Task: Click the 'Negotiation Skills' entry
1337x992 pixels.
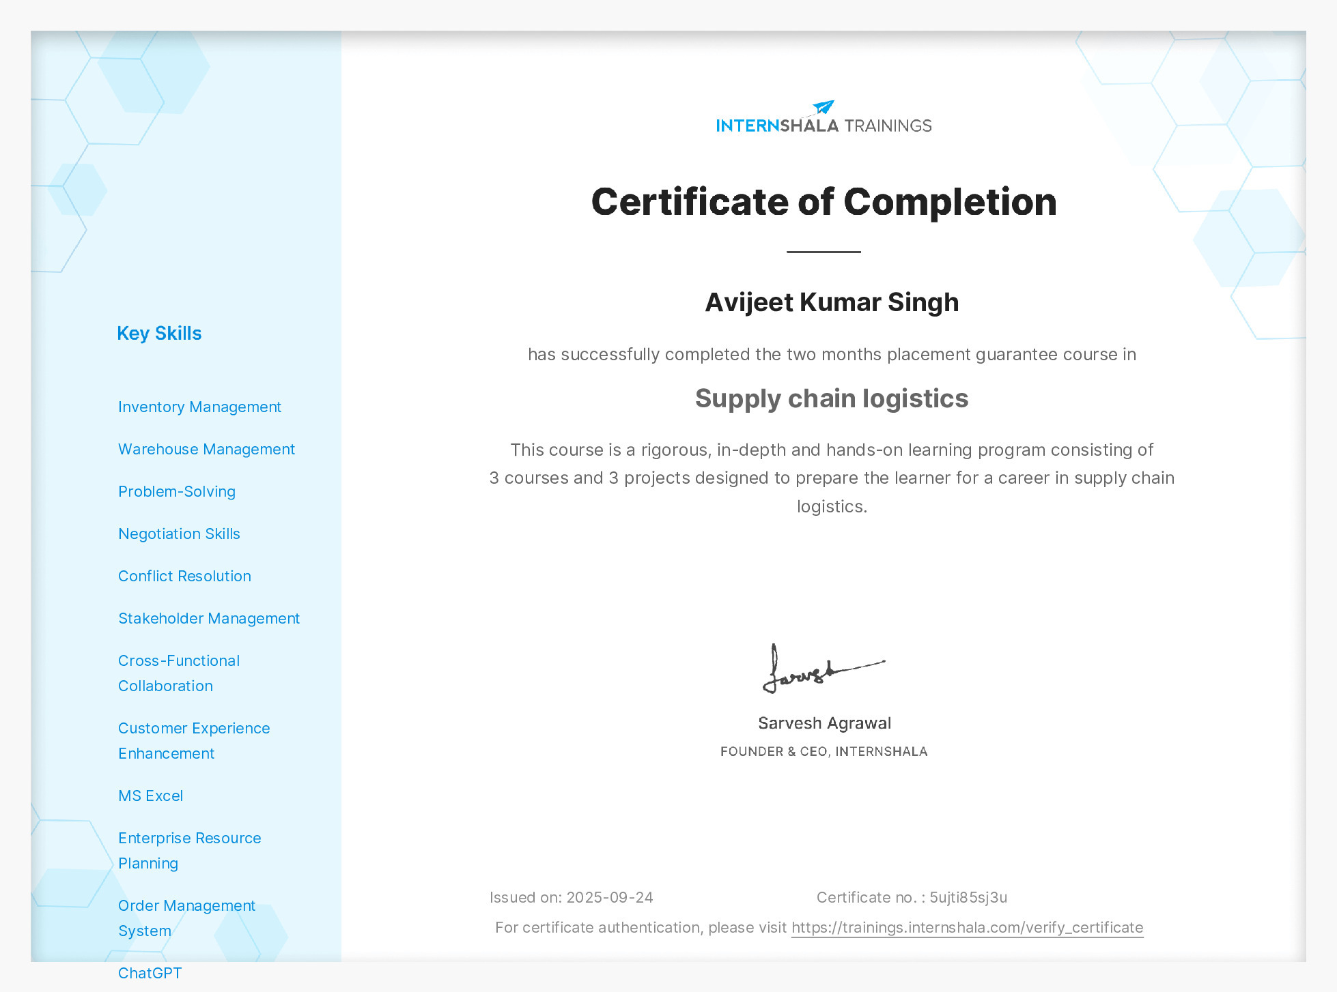Action: (179, 534)
